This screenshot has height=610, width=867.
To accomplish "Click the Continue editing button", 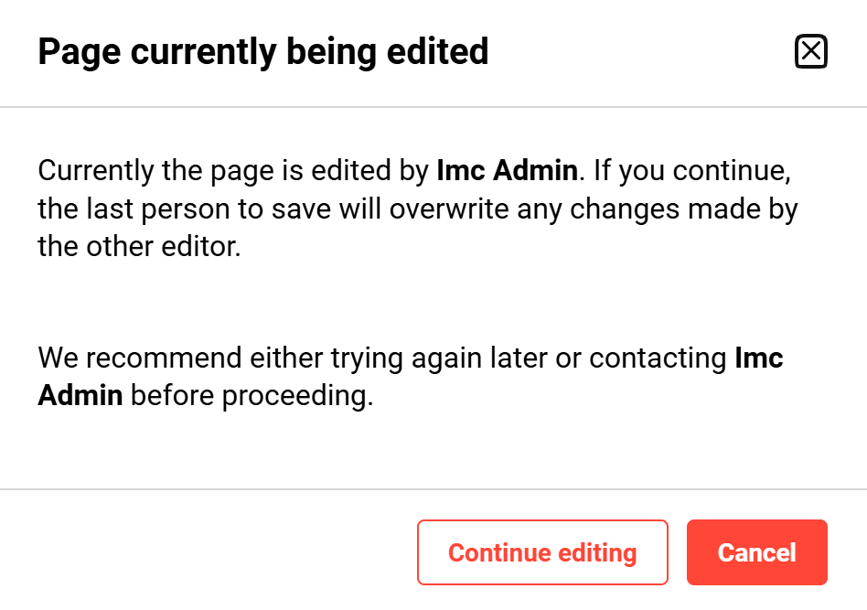I will click(542, 552).
